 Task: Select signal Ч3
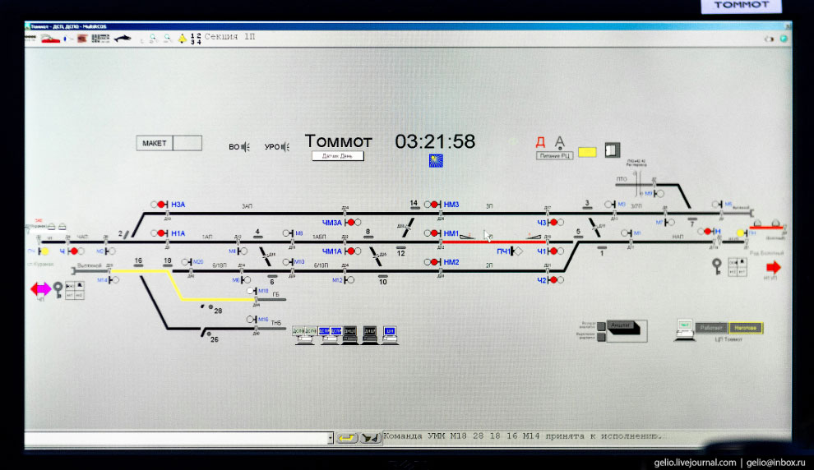[x=550, y=223]
